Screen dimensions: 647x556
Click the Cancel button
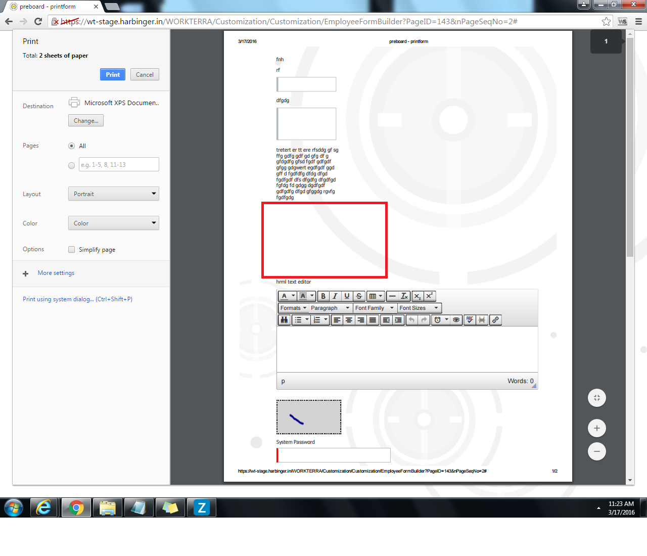tap(145, 74)
